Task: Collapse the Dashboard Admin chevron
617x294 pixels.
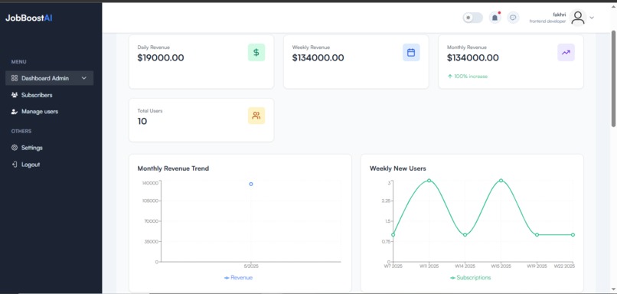Action: (83, 78)
